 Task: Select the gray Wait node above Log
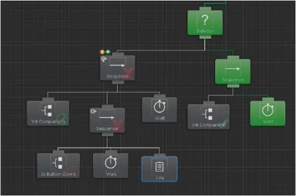[x=160, y=110]
